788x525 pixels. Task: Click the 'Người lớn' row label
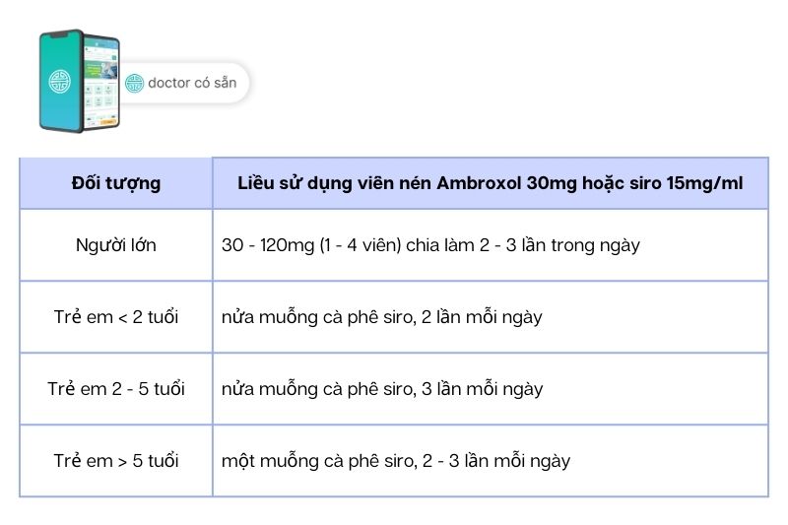[116, 245]
